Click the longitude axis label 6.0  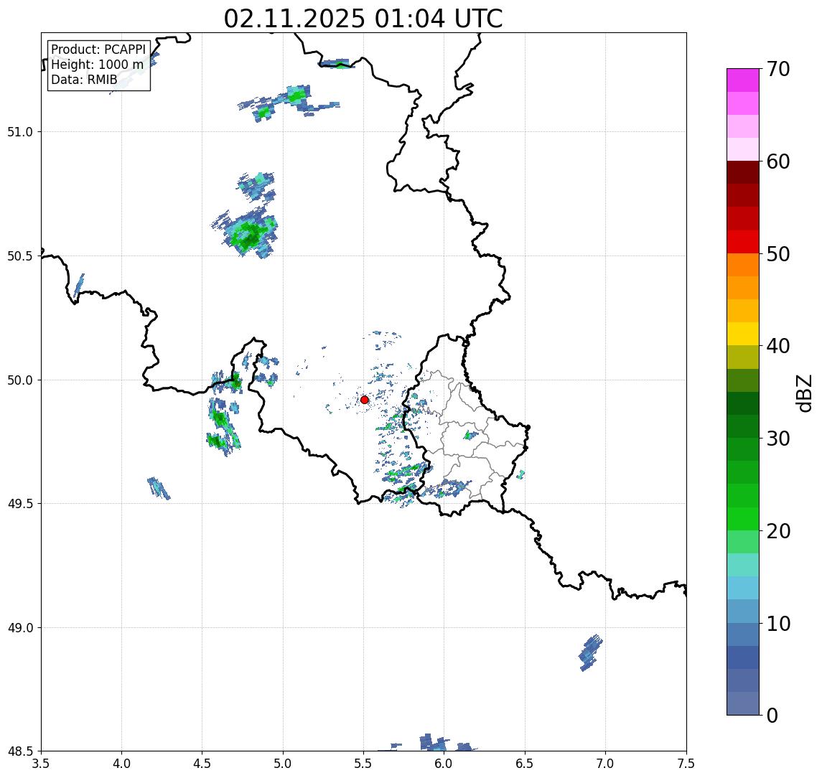coord(444,764)
